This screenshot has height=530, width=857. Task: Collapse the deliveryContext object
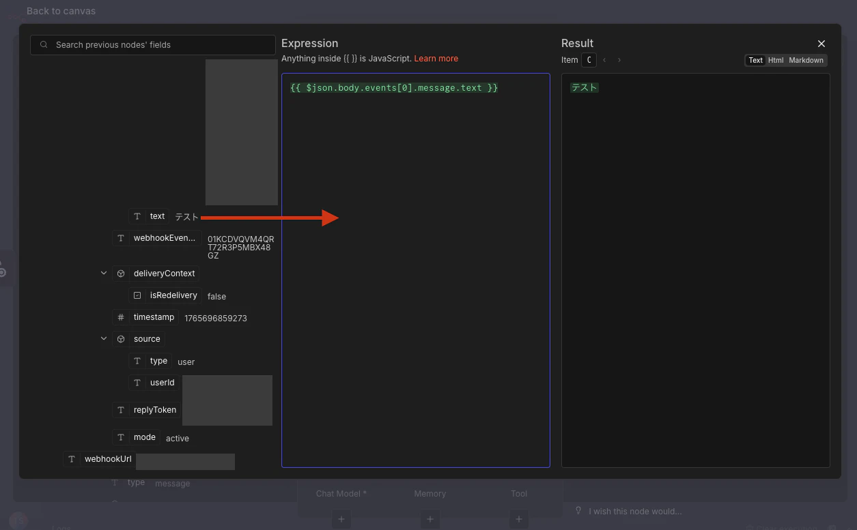click(x=104, y=273)
